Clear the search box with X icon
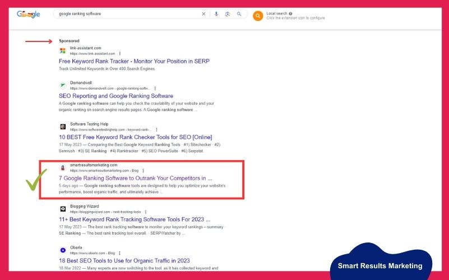This screenshot has width=449, height=280. (203, 14)
